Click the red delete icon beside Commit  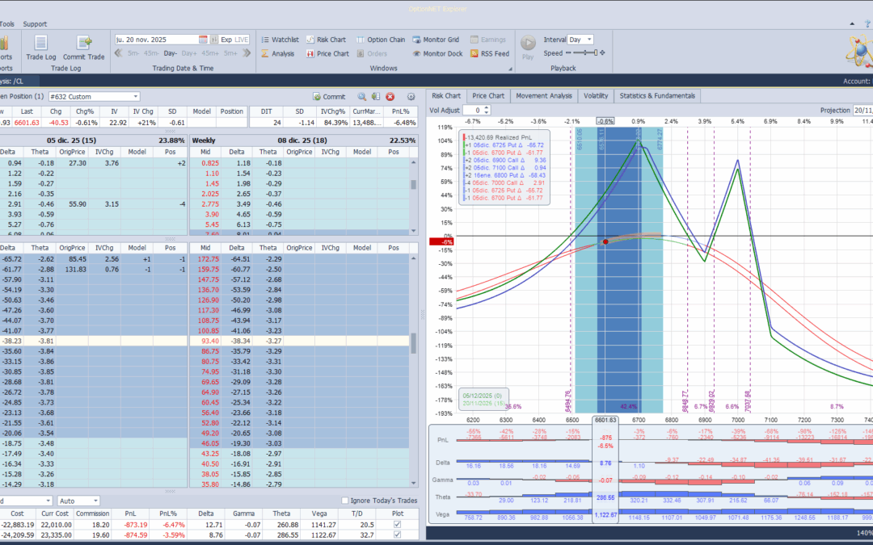390,96
